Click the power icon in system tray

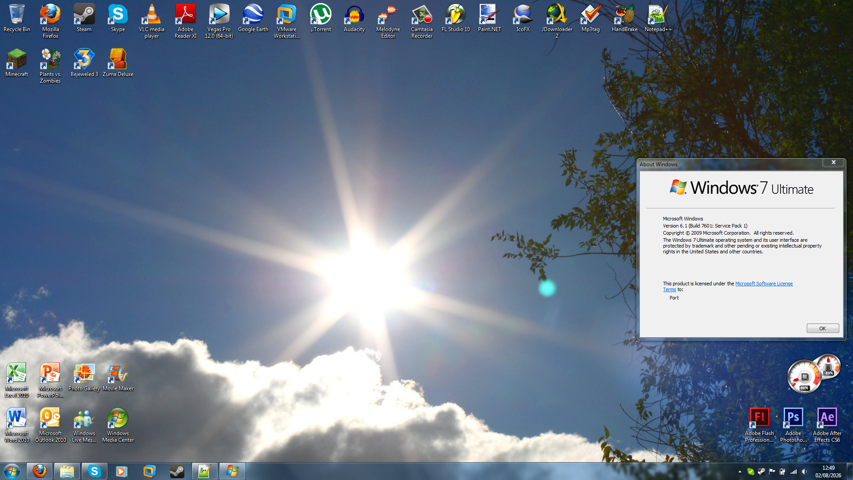pyautogui.click(x=782, y=472)
